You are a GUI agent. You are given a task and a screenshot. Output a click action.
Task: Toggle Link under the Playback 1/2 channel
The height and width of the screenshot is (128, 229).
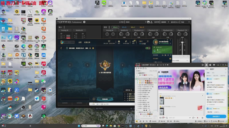pyautogui.click(x=139, y=37)
